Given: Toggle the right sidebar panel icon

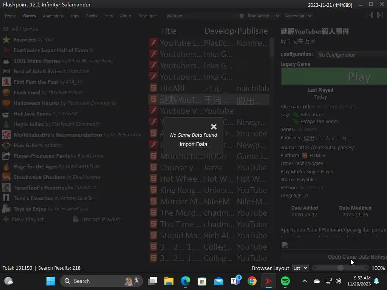Looking at the screenshot, I should coord(380,15).
